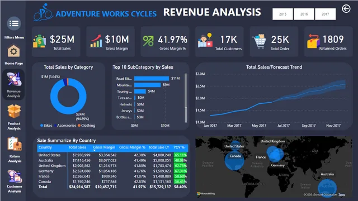358x201 pixels.
Task: Click the Jerseys label in subcategory chart
Action: click(x=126, y=111)
